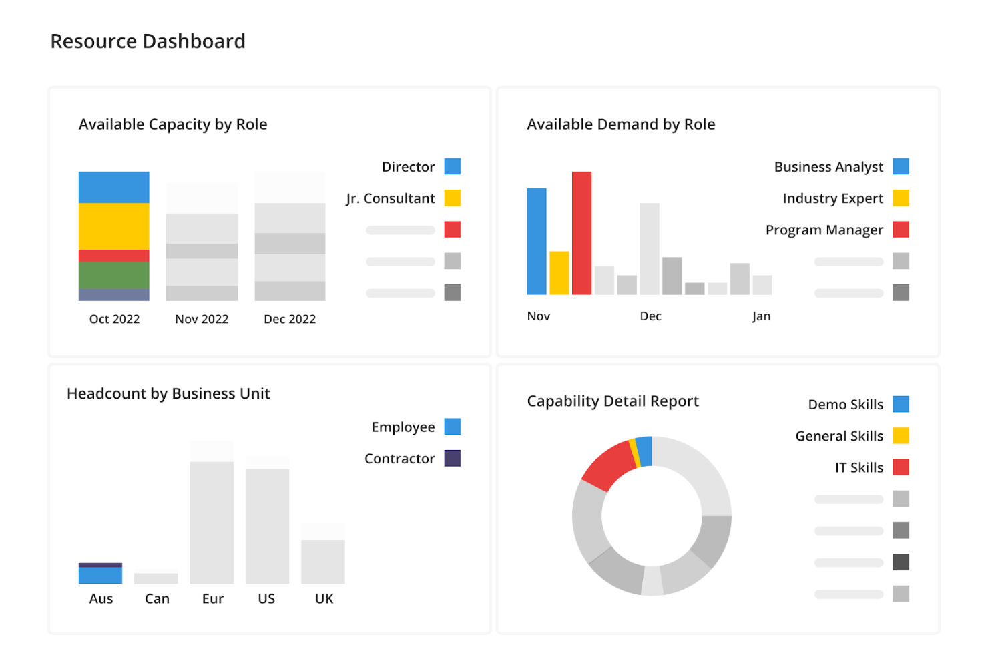Click the blue Demo Skills legend swatch
Screen dimensions: 988x659
pos(901,404)
